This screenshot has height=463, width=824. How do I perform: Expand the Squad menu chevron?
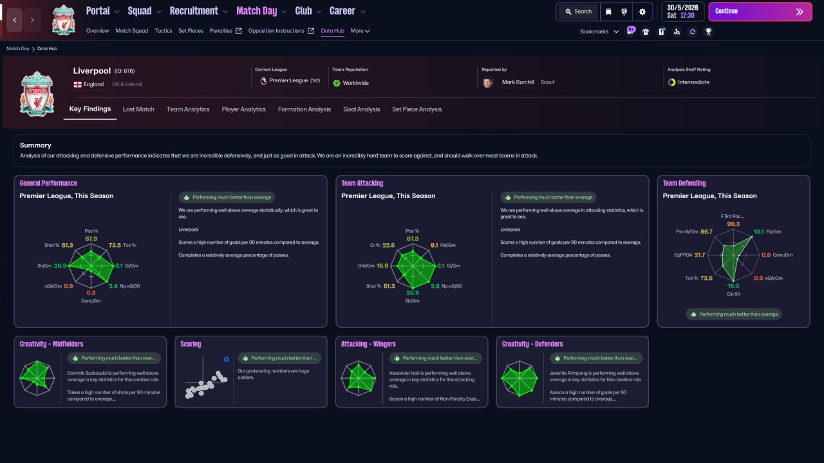158,12
